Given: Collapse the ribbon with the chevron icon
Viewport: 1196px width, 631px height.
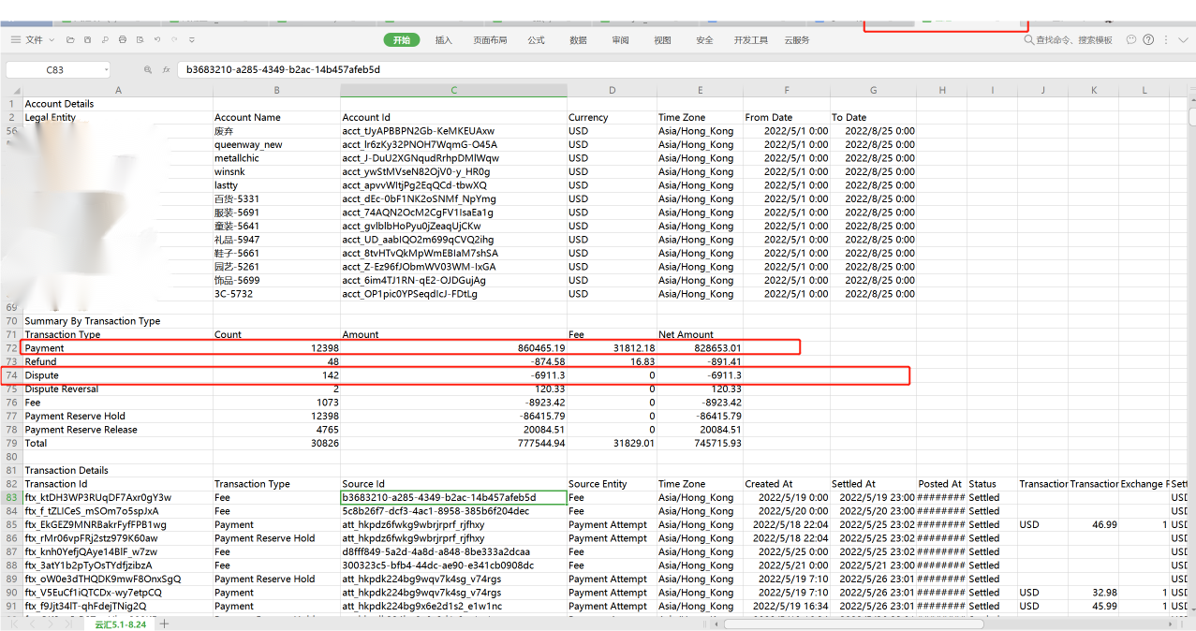Looking at the screenshot, I should tap(1183, 40).
